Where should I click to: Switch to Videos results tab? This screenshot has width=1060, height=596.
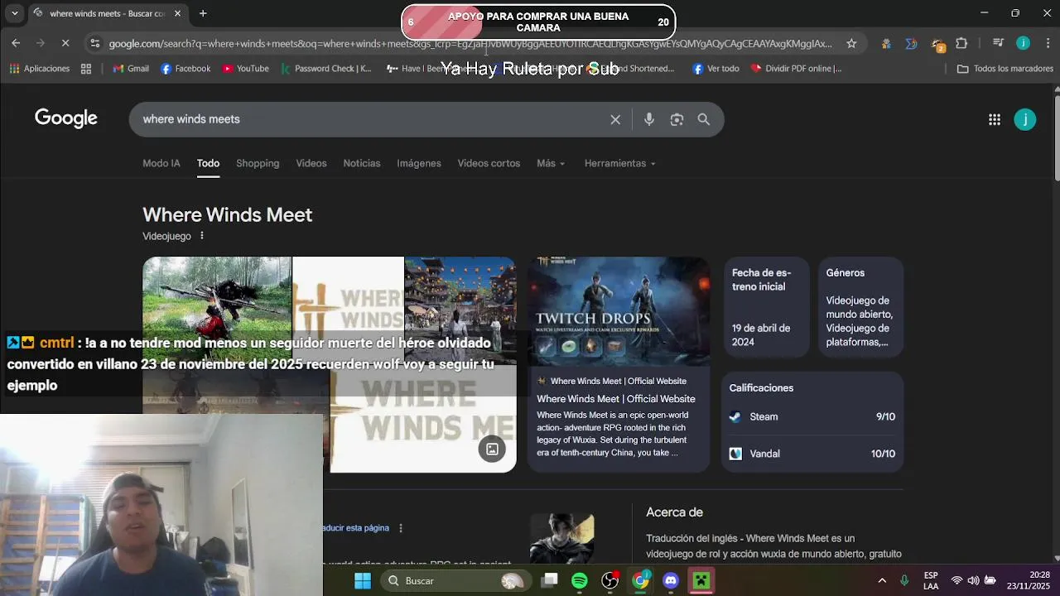pos(311,163)
